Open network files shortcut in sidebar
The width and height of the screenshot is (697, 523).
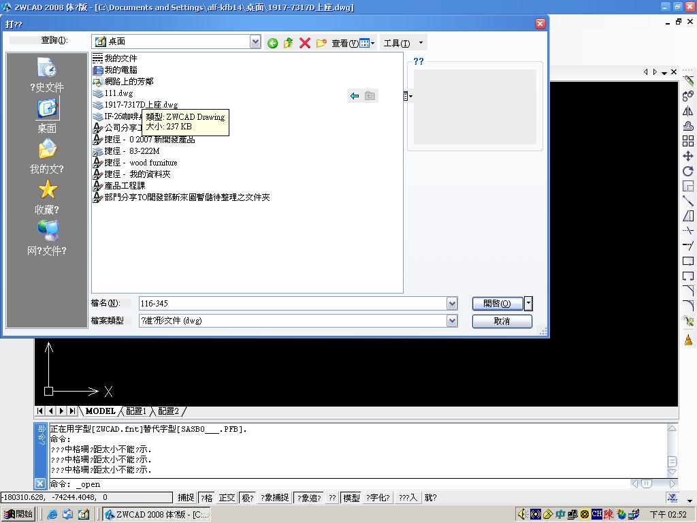[x=47, y=238]
